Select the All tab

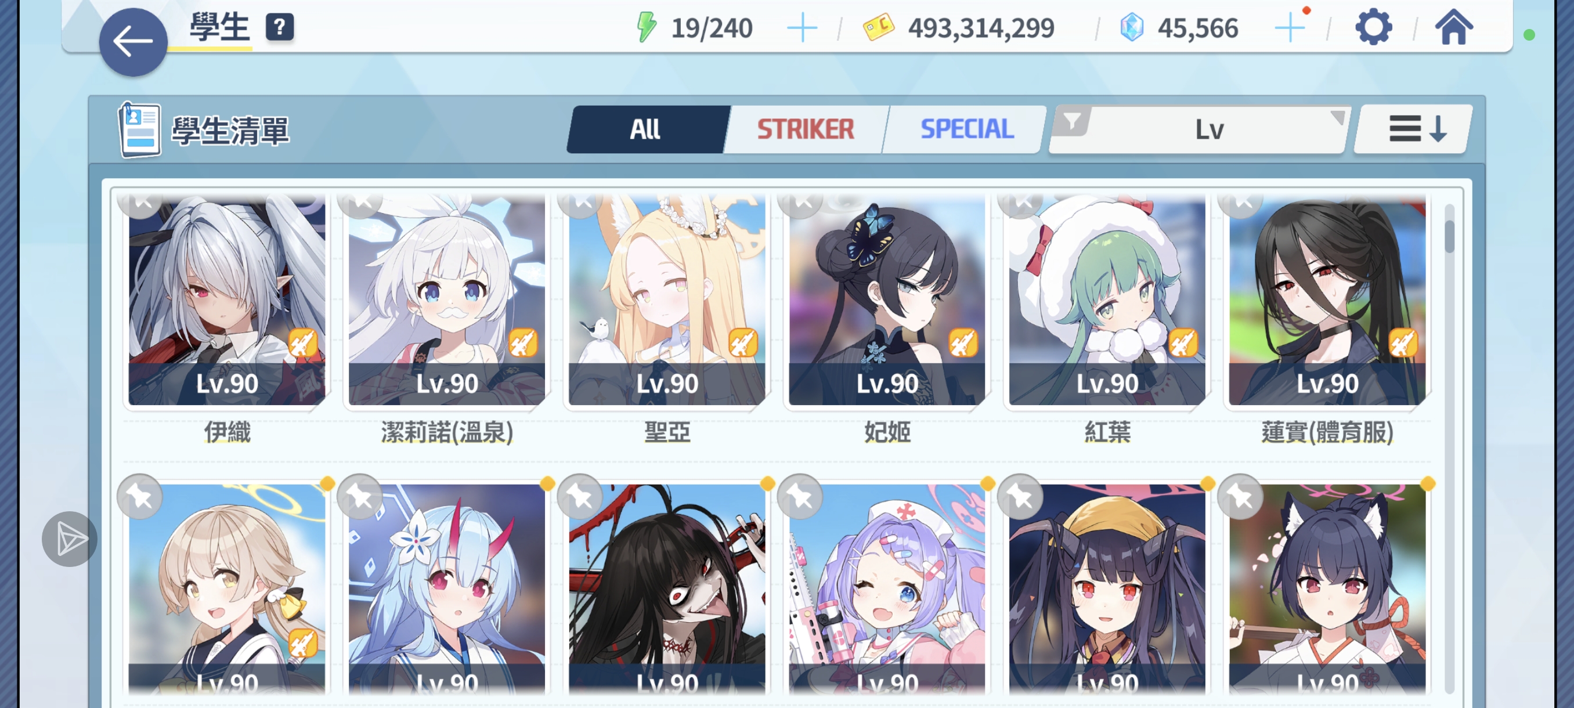tap(646, 129)
